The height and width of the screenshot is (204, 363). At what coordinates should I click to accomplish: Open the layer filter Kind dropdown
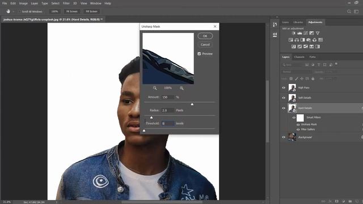click(293, 65)
